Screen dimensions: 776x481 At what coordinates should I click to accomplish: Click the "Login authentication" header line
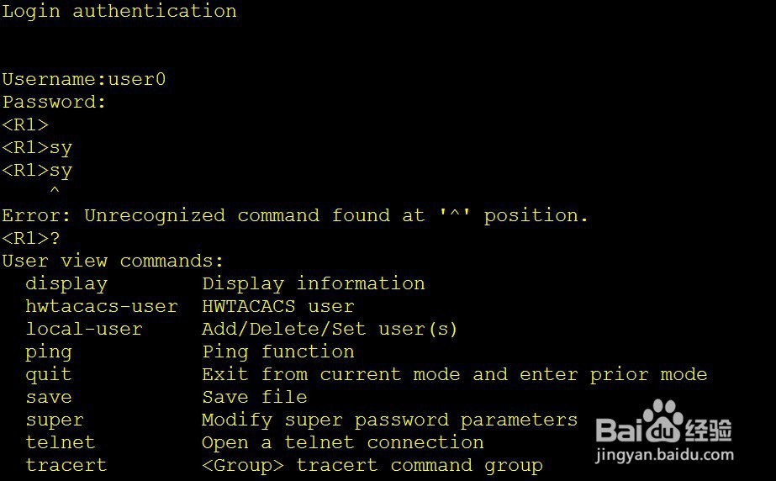tap(119, 11)
